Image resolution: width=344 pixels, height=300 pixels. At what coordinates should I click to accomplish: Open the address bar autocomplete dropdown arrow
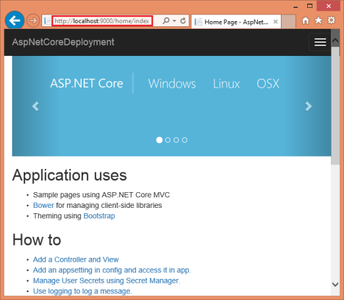point(174,21)
